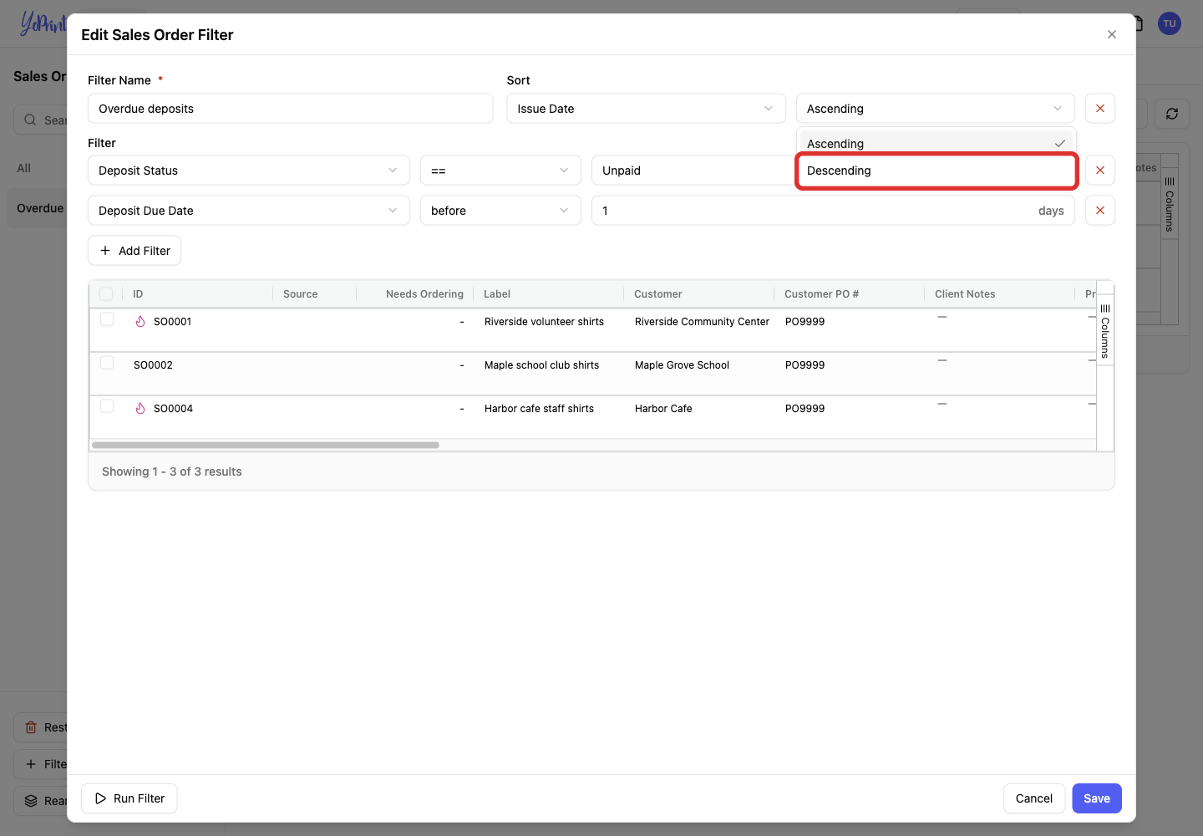Click the refresh icon behind the dialog
This screenshot has height=836, width=1203.
click(x=1172, y=114)
